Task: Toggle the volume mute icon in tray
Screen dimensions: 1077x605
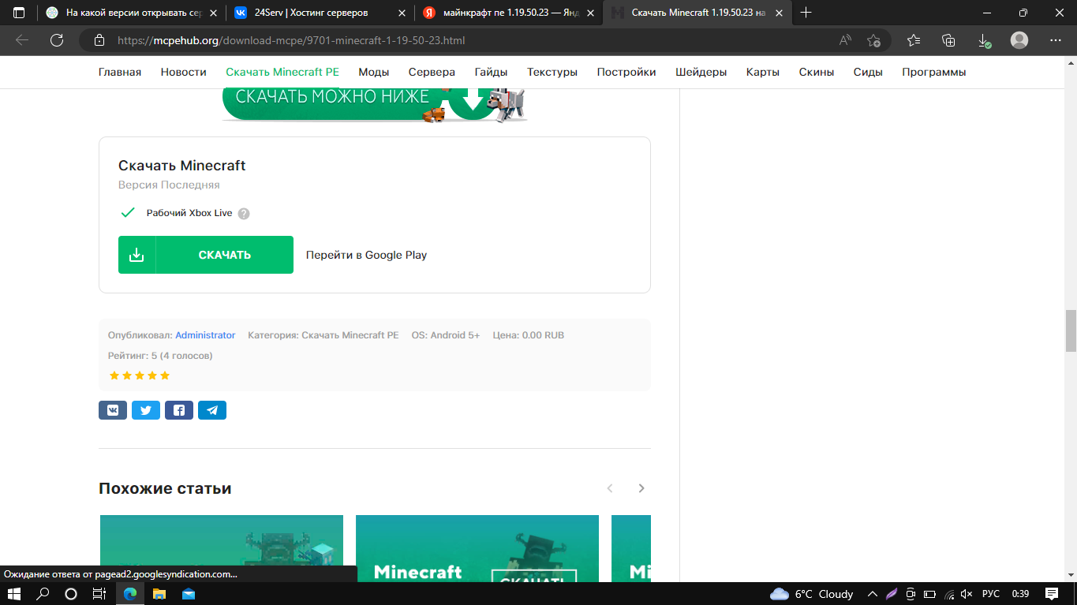Action: pyautogui.click(x=967, y=594)
